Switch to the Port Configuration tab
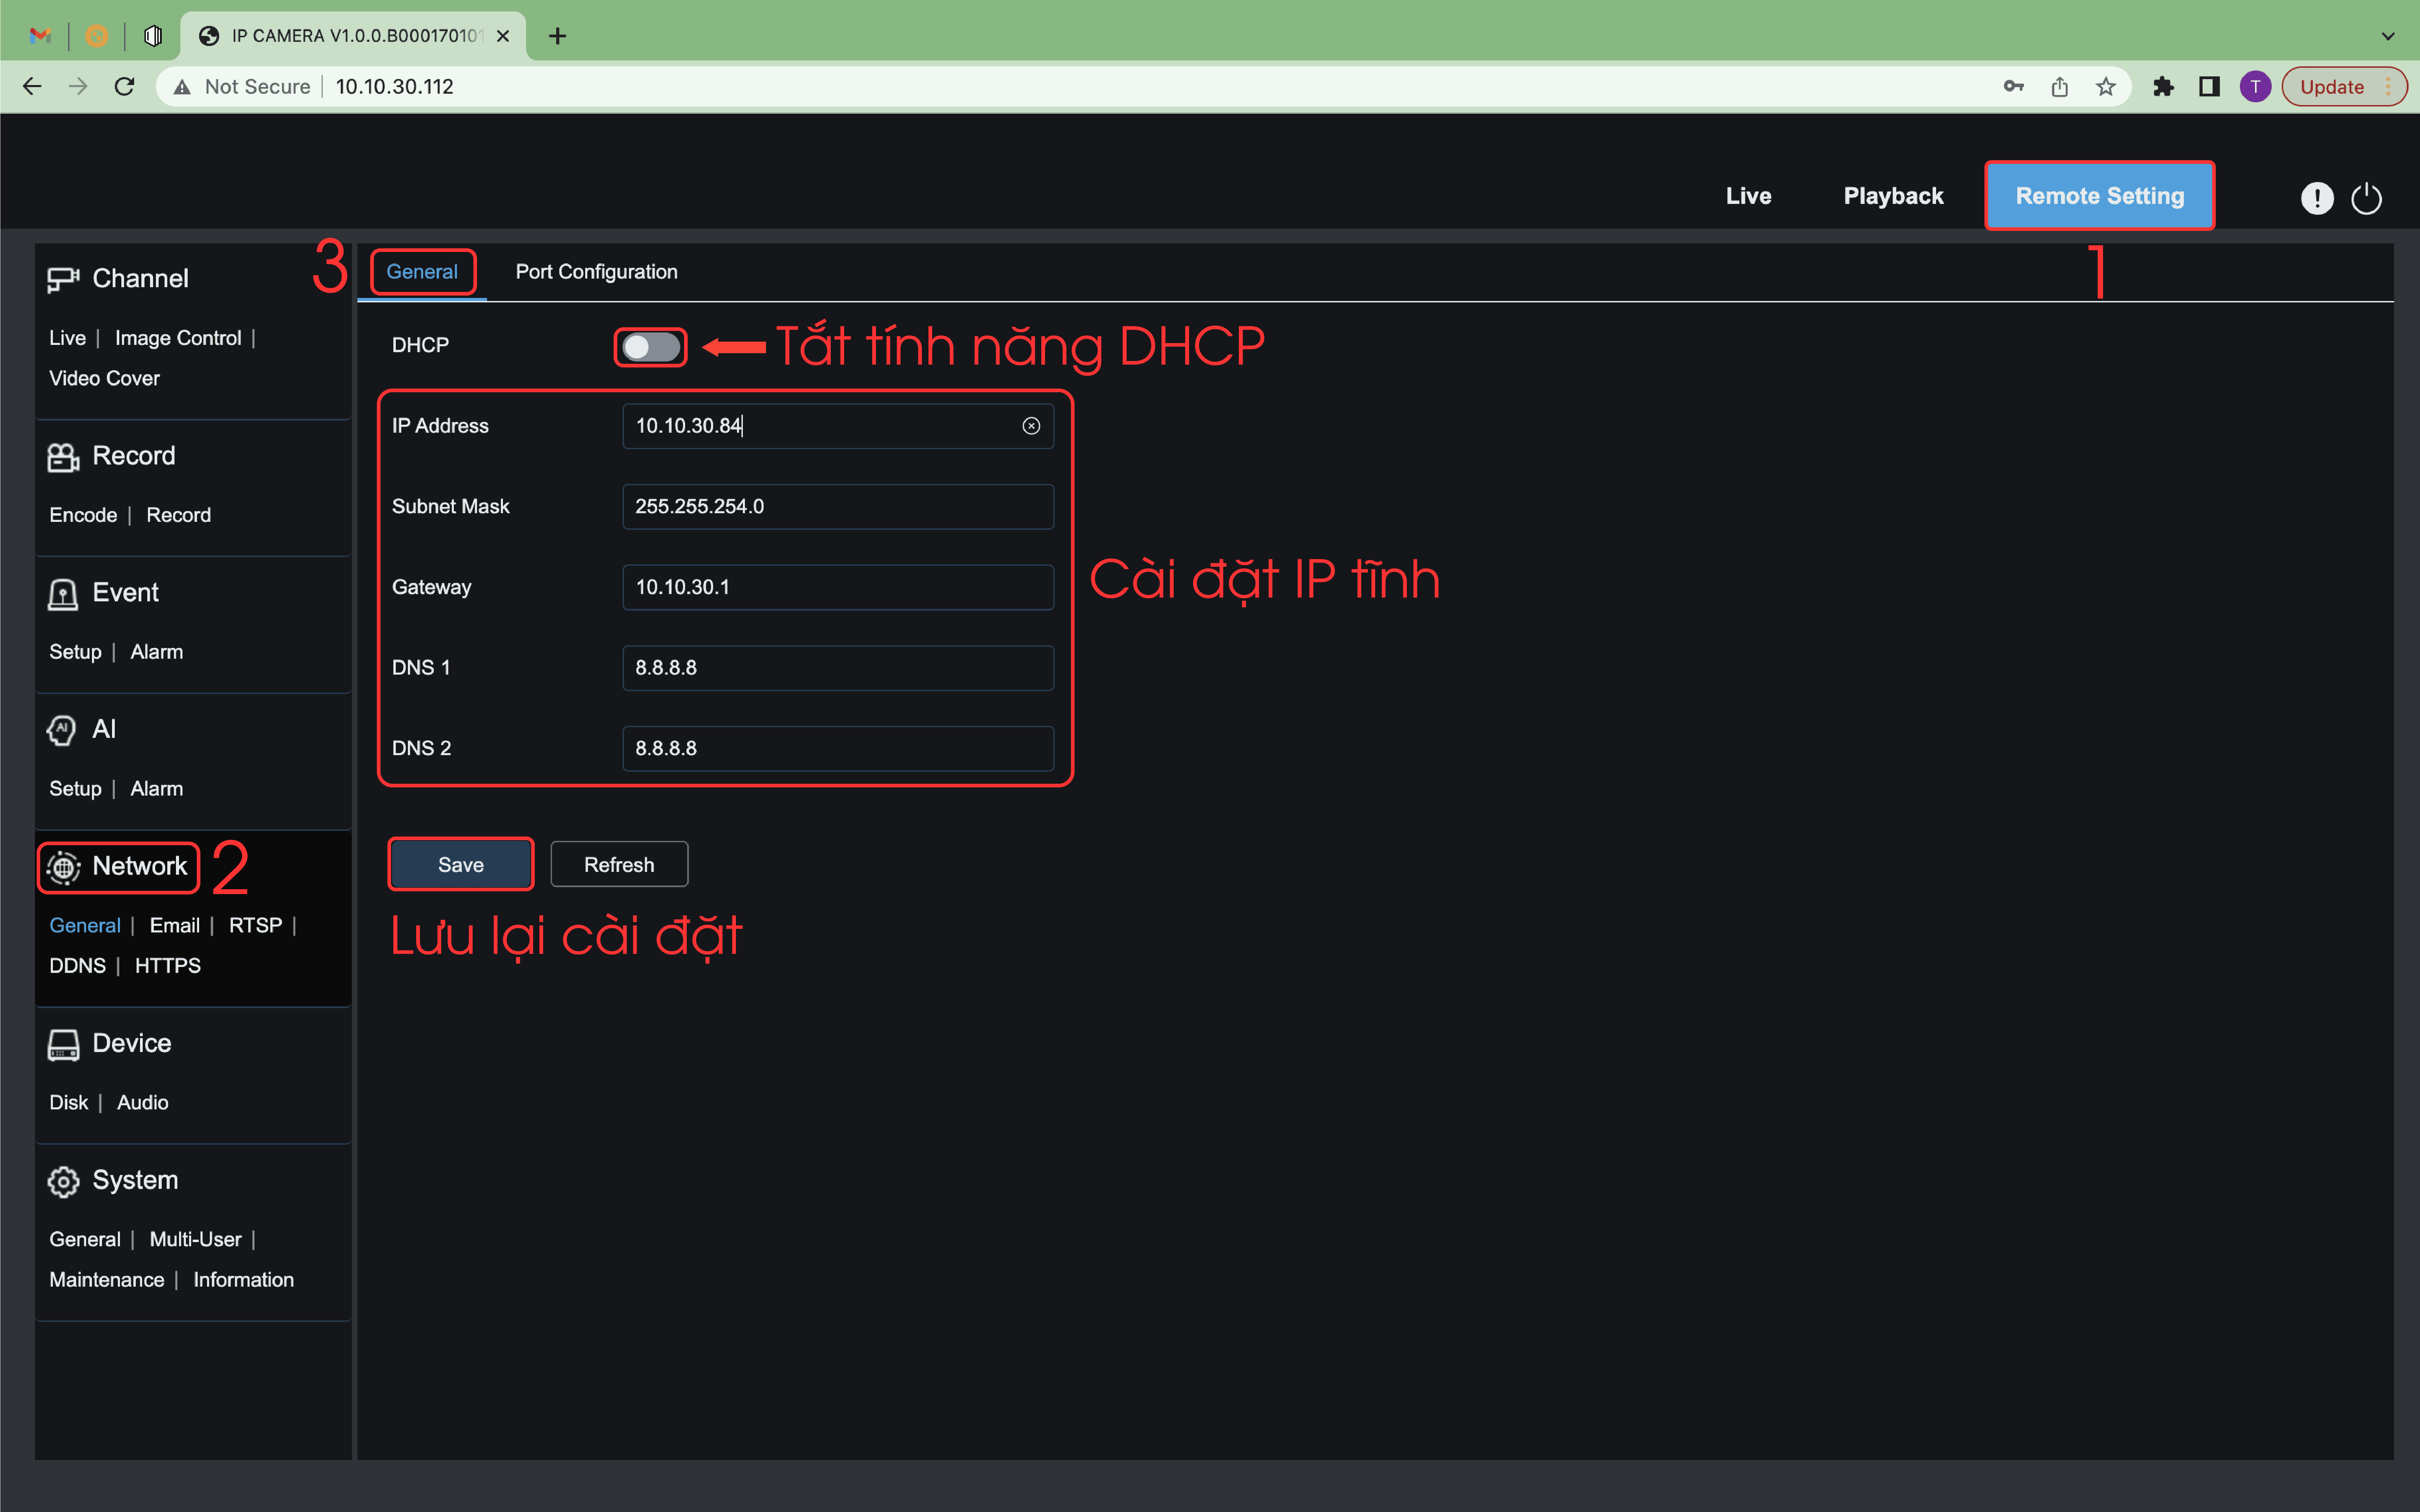 tap(596, 272)
